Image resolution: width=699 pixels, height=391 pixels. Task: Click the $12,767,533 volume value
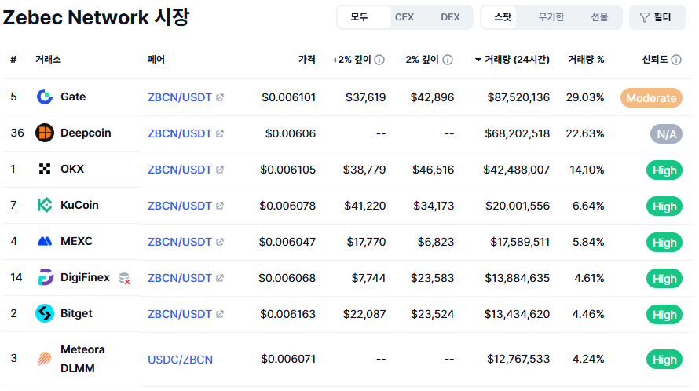point(518,359)
